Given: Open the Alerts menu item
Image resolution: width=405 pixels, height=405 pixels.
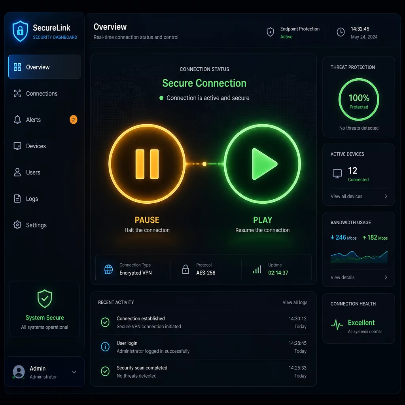Looking at the screenshot, I should [x=44, y=119].
